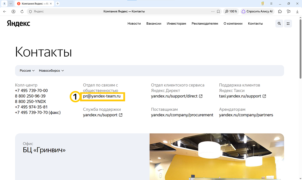
Task: Open the yandex.ru/support/direct link
Action: coord(177,96)
